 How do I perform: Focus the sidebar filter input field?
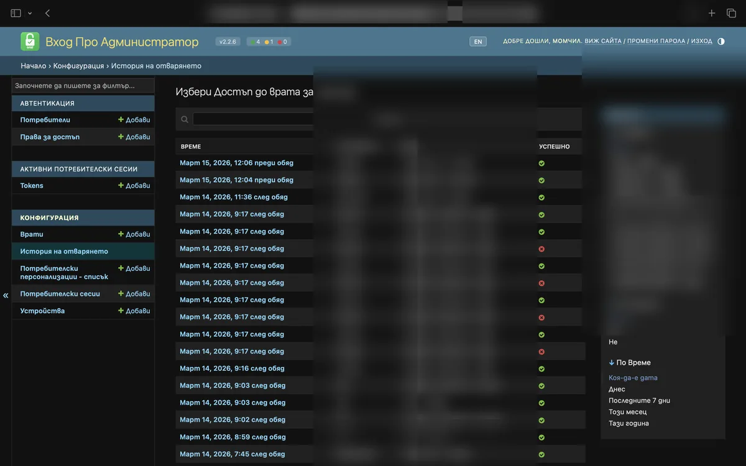[83, 86]
